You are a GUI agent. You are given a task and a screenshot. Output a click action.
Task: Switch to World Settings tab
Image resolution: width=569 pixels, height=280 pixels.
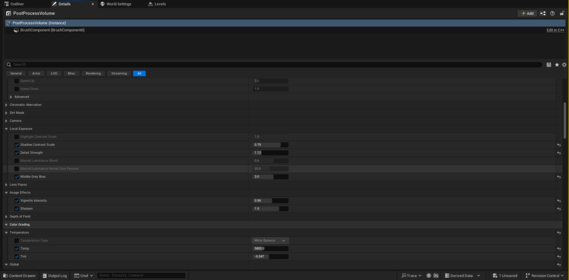116,4
